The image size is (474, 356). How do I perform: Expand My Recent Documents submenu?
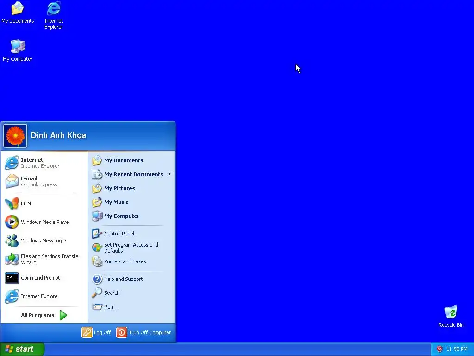(x=132, y=174)
